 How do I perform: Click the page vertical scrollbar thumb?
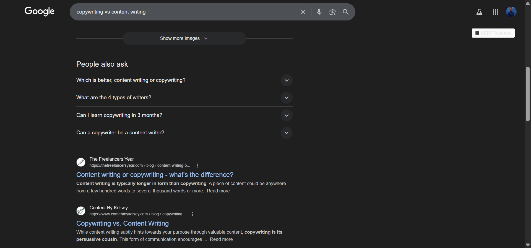click(528, 94)
